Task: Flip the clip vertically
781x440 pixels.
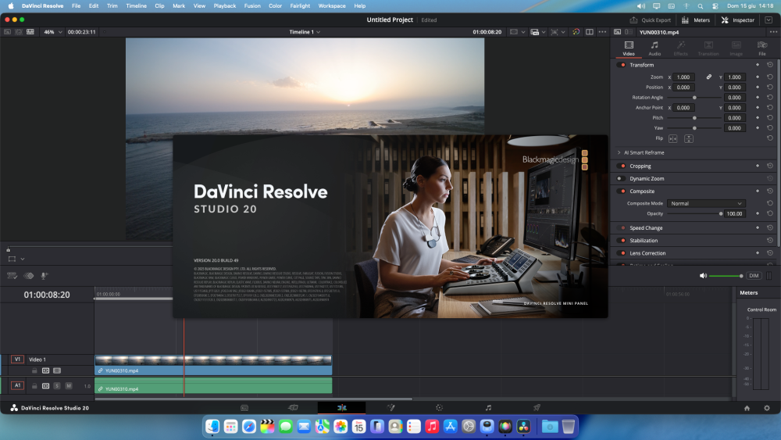Action: (x=689, y=138)
